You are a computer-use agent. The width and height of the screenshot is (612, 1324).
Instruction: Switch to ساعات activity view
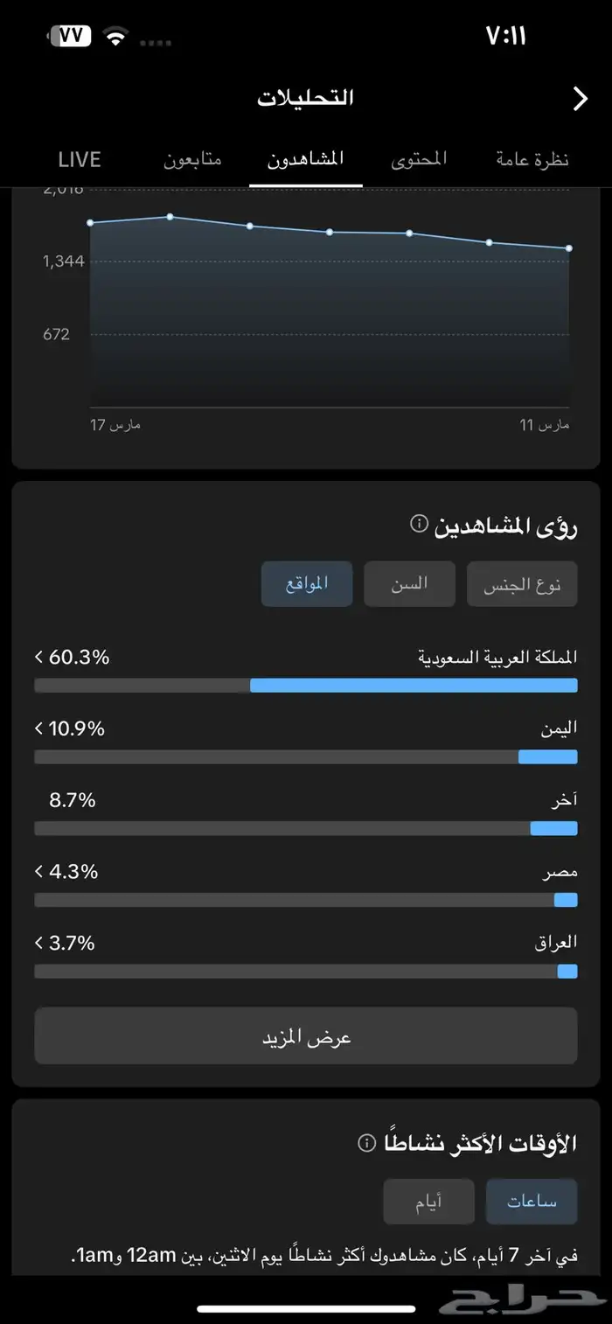click(532, 1202)
